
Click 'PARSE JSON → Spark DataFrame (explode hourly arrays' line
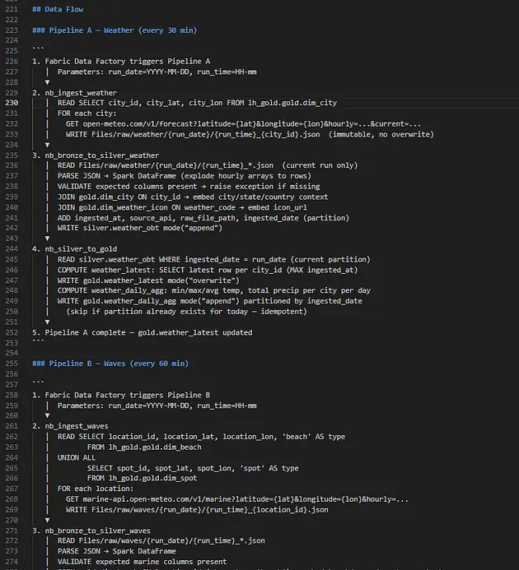[185, 176]
